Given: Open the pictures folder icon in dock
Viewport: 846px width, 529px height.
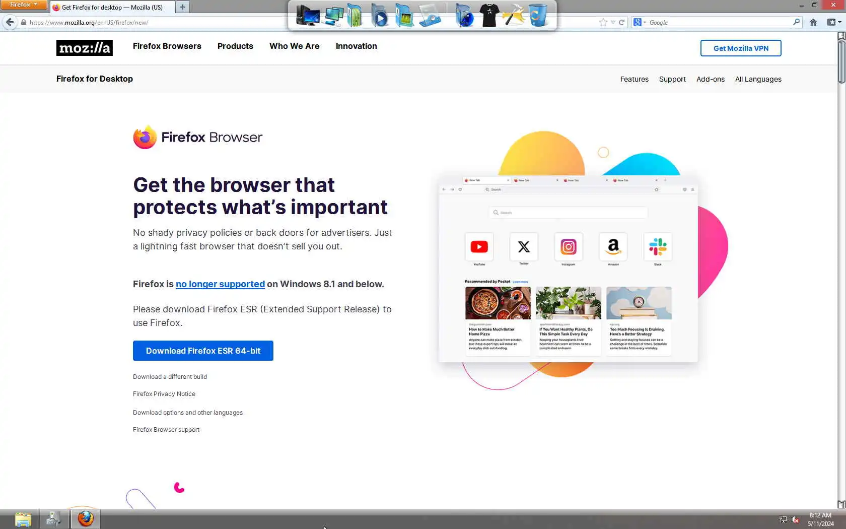Looking at the screenshot, I should pos(404,15).
